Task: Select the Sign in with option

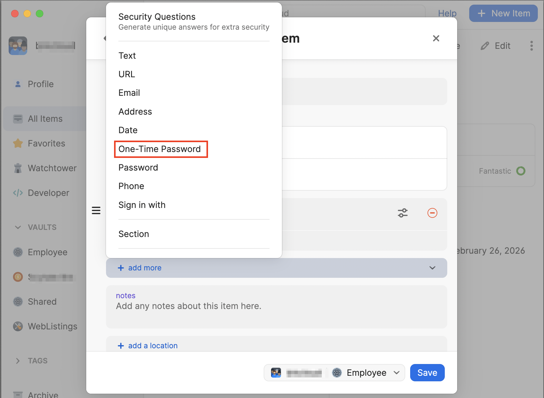Action: (x=142, y=205)
